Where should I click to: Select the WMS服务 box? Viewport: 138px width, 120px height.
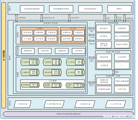coord(104,36)
